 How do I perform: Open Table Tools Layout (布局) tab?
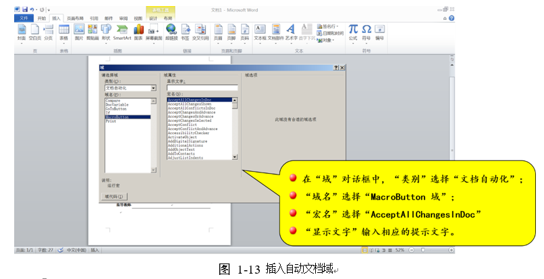click(x=167, y=18)
